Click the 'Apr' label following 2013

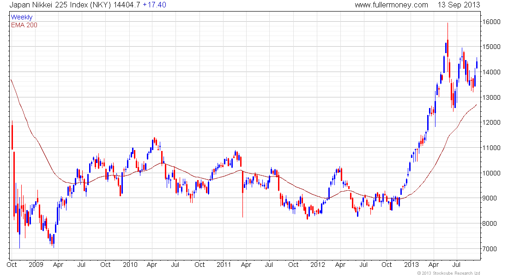point(434,265)
